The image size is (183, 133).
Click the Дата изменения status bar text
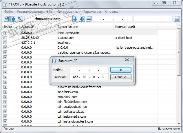(x=169, y=129)
